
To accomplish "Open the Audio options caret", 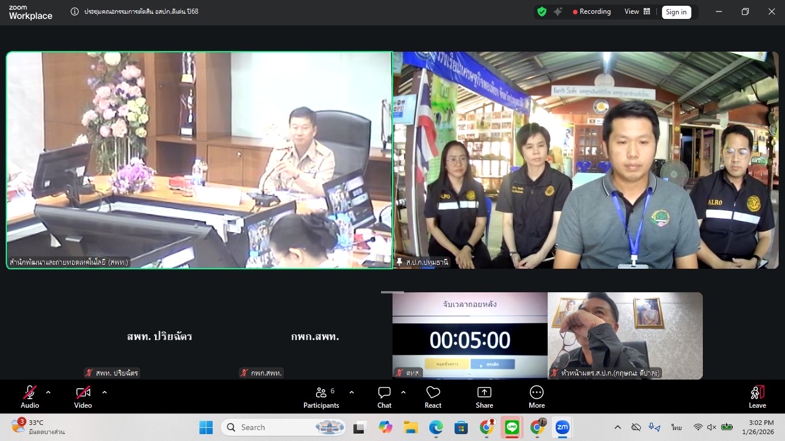I will 48,392.
